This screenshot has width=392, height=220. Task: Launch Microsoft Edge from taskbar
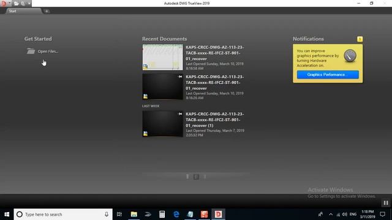click(176, 215)
